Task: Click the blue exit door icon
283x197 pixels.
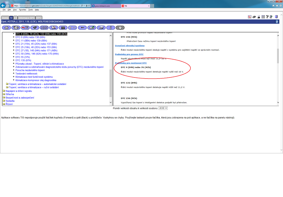Action: pyautogui.click(x=276, y=17)
